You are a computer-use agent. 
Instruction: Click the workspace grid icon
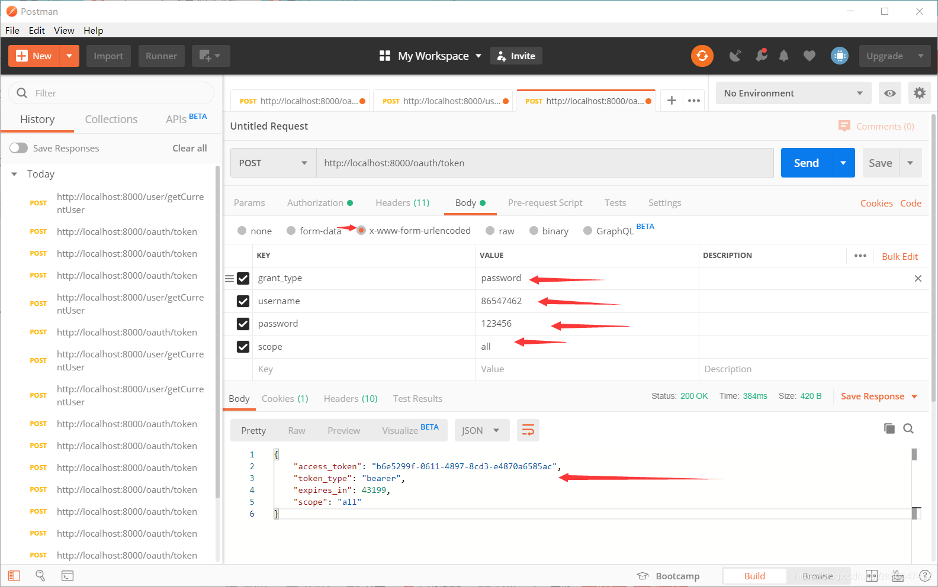pyautogui.click(x=385, y=56)
